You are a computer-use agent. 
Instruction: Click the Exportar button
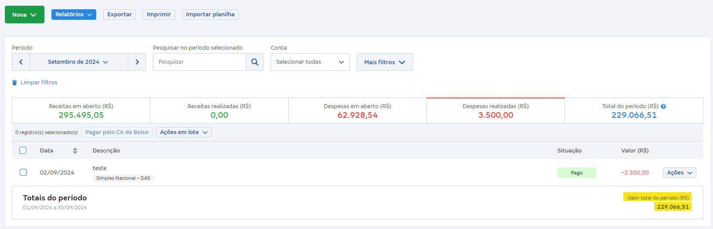pyautogui.click(x=119, y=15)
